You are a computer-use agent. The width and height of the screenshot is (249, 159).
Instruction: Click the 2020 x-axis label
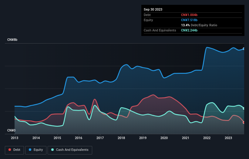pyautogui.click(x=164, y=138)
